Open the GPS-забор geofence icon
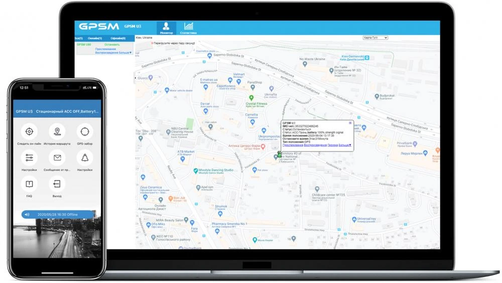 84,132
